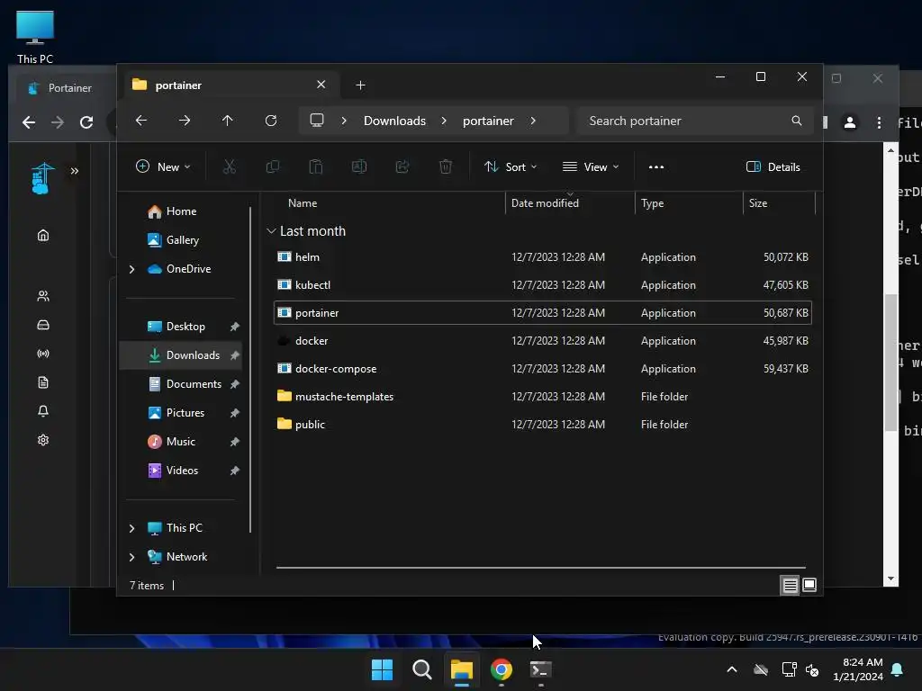Viewport: 922px width, 691px height.
Task: Go up one folder level
Action: [x=228, y=121]
